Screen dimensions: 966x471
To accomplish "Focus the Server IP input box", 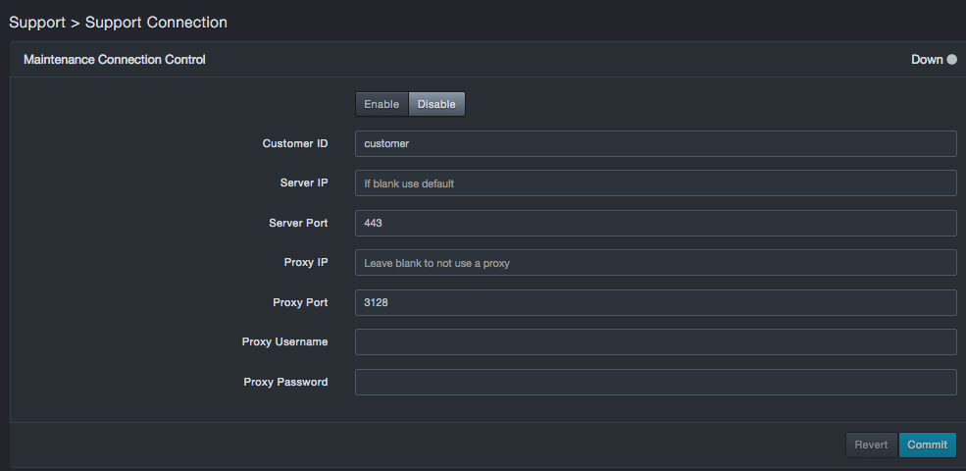I will pyautogui.click(x=655, y=183).
